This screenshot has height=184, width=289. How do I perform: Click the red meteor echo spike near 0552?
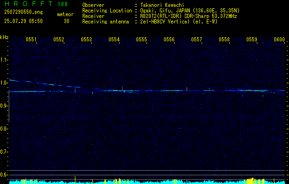coord(75,90)
